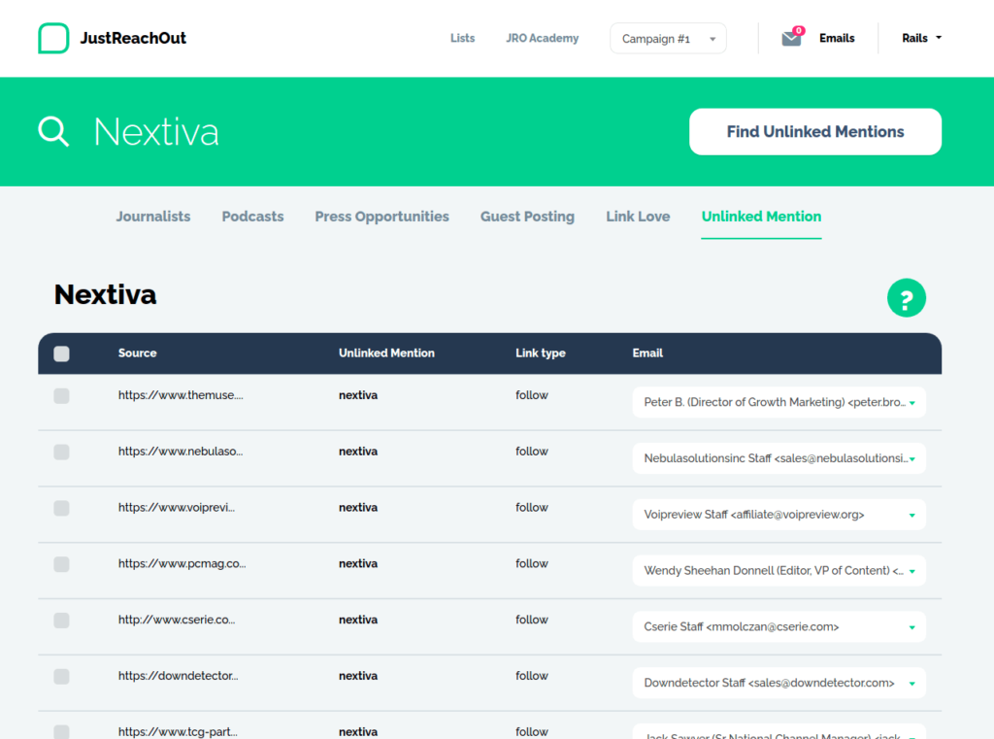Navigate to JRO Academy
Screen dimensions: 994x739
542,38
